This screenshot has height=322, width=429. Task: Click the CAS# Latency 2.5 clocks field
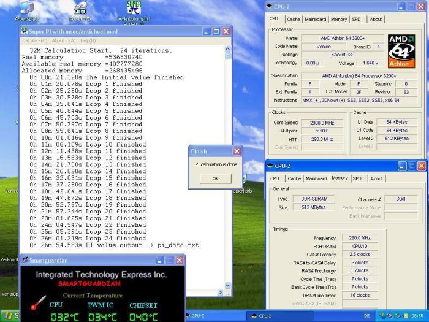[x=360, y=254]
